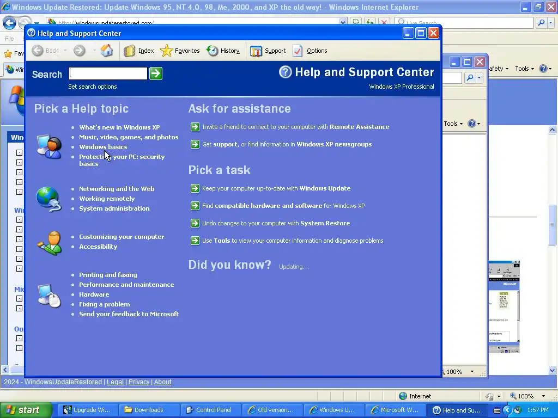558x418 pixels.
Task: Click the Home icon in Help toolbar
Action: click(x=106, y=51)
